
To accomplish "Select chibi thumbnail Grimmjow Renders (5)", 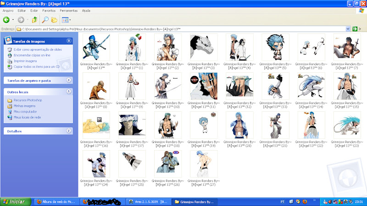I will pyautogui.click(x=275, y=47).
